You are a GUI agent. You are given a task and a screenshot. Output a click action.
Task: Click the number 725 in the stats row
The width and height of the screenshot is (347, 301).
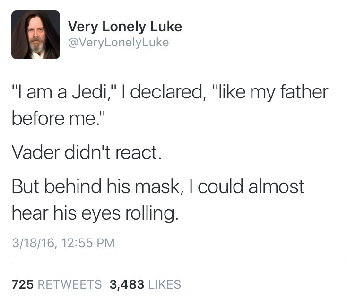(21, 284)
